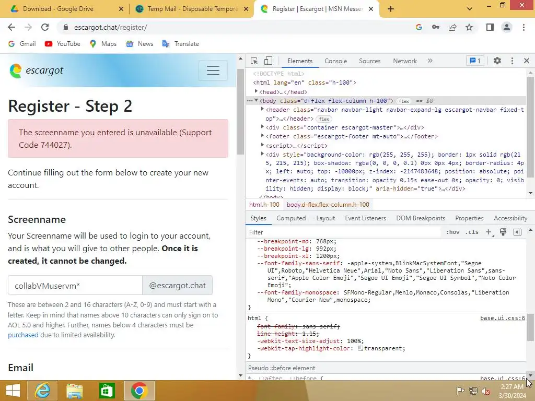The image size is (535, 401).
Task: Open the Accessibility pane tab
Action: pos(510,218)
